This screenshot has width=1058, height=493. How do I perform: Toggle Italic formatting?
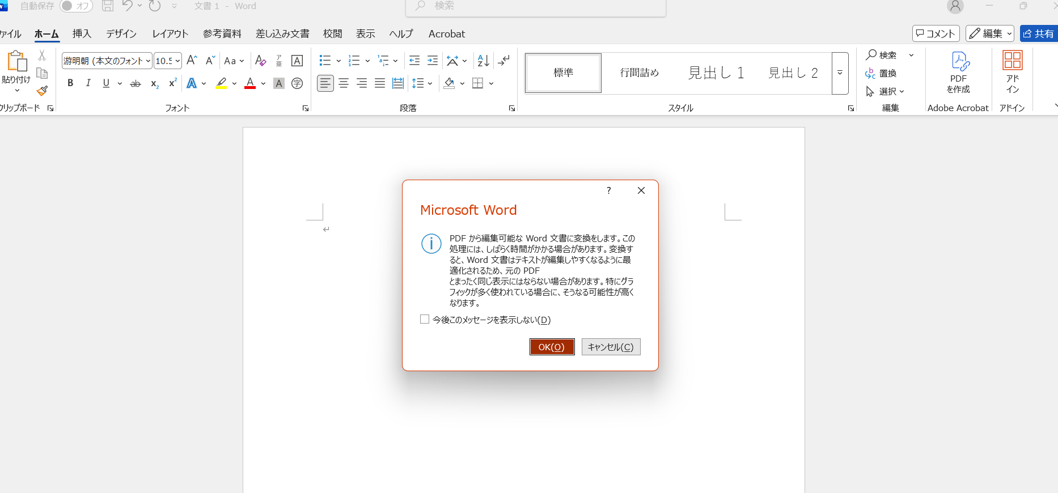[x=88, y=83]
